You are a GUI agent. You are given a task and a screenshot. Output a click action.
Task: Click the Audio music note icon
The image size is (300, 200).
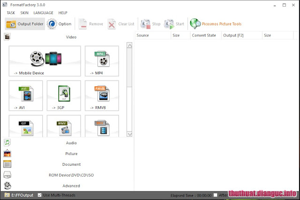pos(7,143)
